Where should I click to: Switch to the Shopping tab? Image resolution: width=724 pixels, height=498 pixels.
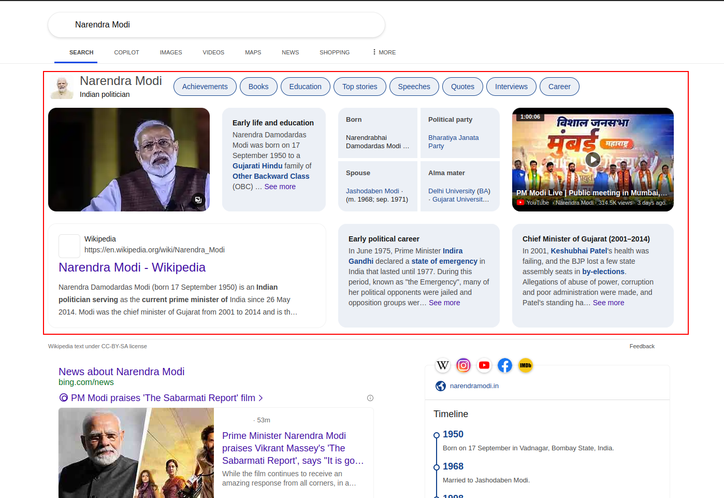point(335,52)
